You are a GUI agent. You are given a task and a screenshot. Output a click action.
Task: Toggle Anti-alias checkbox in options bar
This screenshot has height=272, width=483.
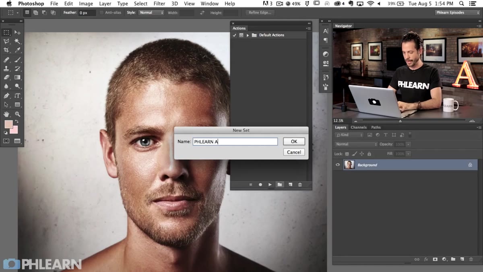[x=102, y=13]
